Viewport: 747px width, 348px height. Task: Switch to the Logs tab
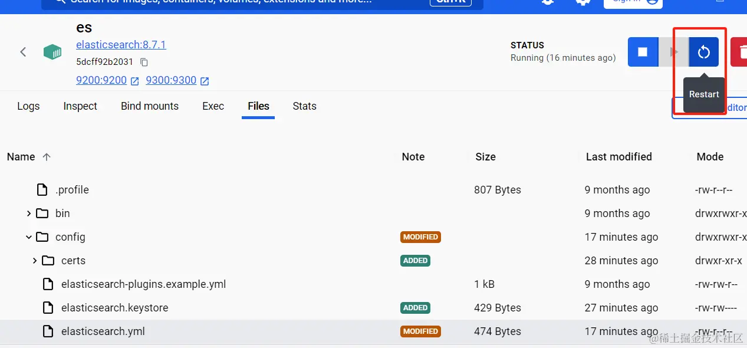coord(28,106)
